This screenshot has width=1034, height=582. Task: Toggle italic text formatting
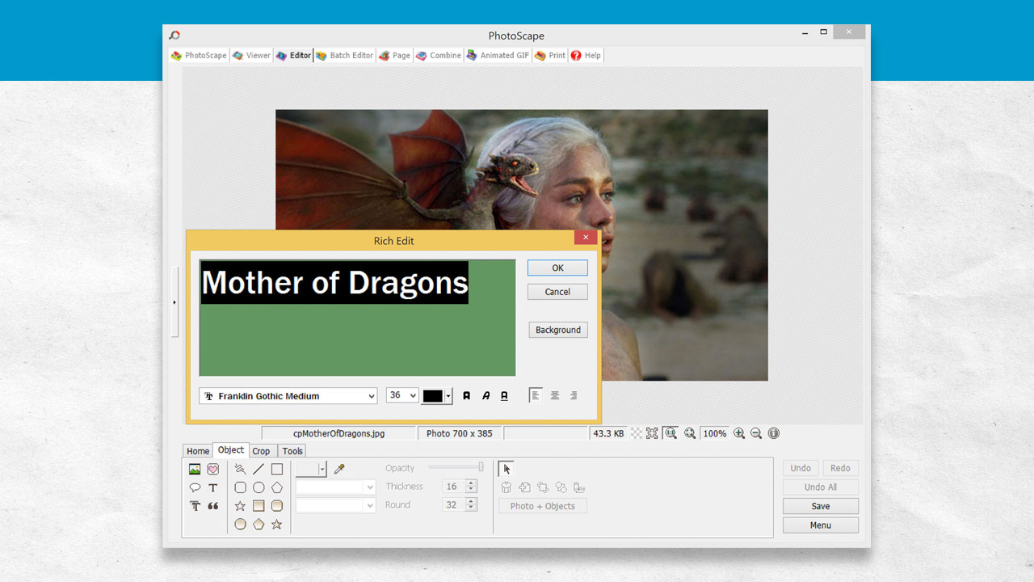click(x=485, y=394)
